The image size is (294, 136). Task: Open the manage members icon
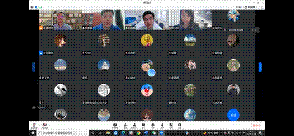coord(134,126)
